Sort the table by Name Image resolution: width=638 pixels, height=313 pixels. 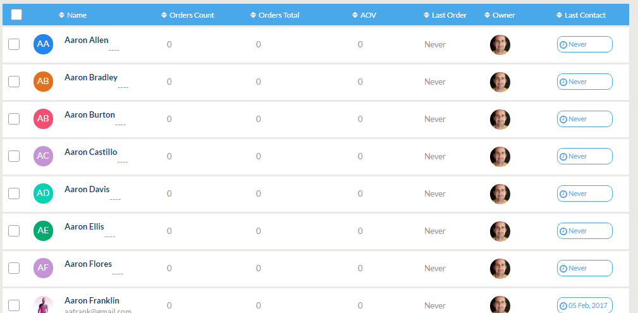coord(73,15)
